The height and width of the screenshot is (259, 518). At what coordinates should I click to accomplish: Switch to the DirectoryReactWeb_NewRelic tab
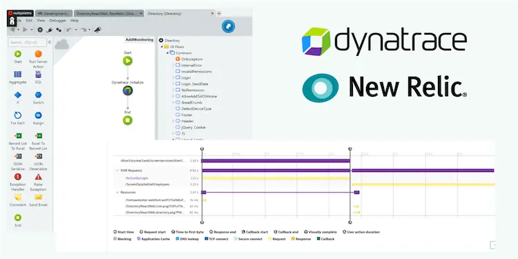(x=109, y=14)
